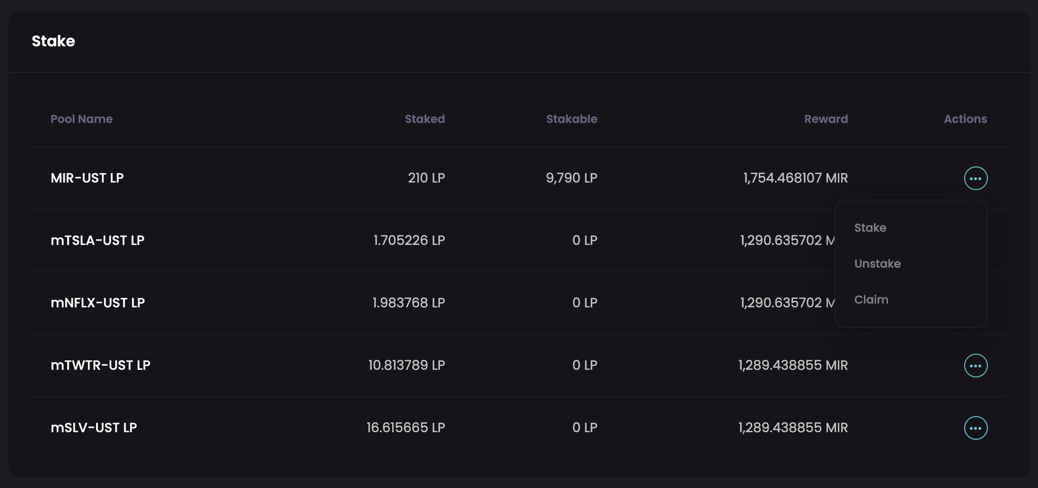
Task: Click the Actions column header
Action: [x=965, y=119]
